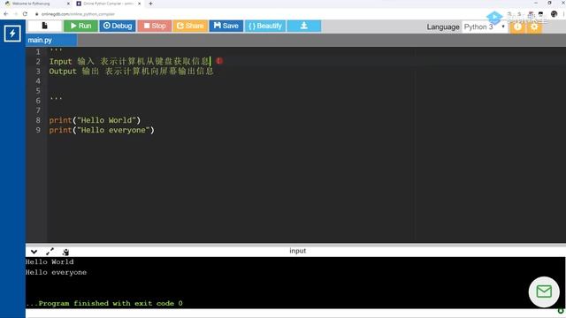Clear the console with the clear icon

point(65,252)
